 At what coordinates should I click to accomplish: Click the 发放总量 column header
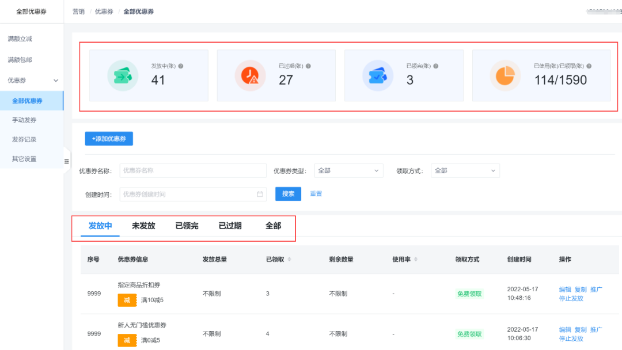(x=215, y=259)
